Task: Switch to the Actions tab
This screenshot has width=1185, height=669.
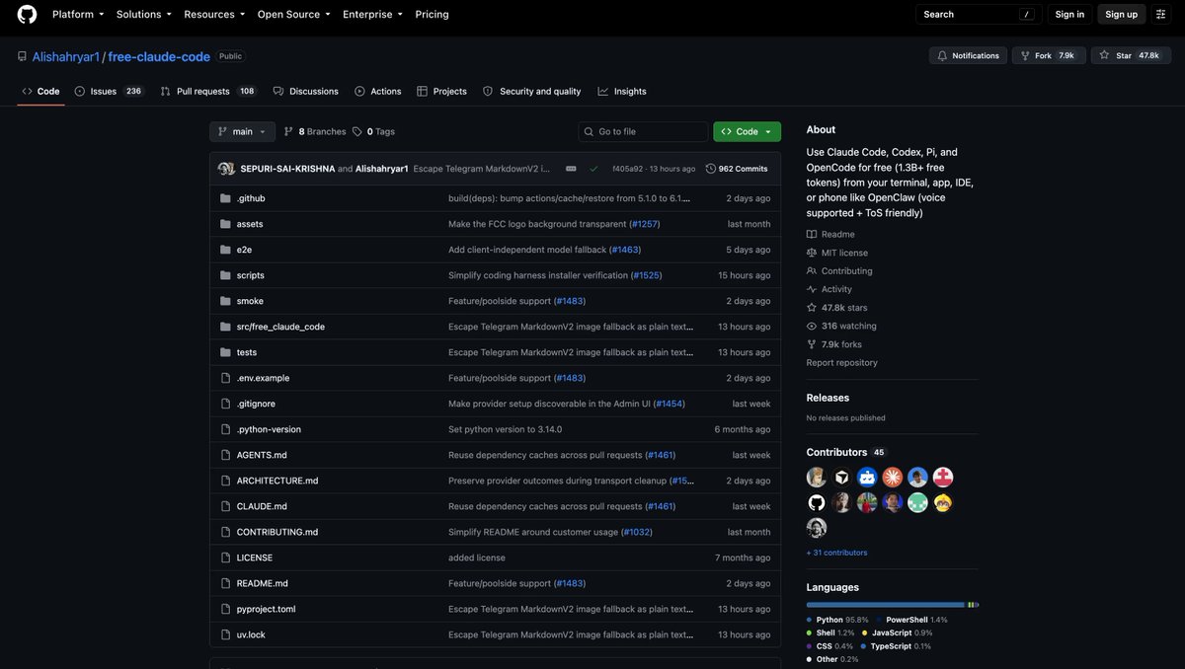Action: coord(378,91)
